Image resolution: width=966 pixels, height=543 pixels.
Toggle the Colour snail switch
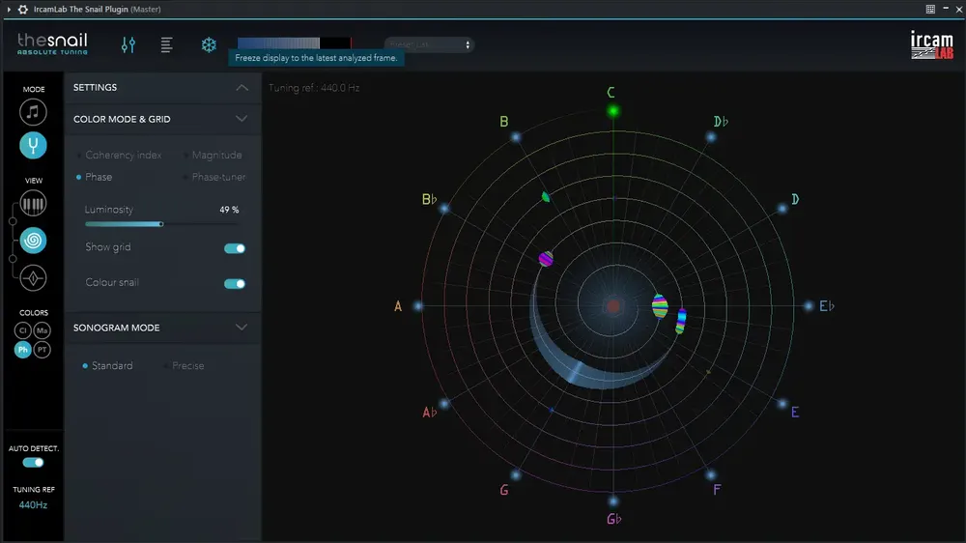point(234,283)
